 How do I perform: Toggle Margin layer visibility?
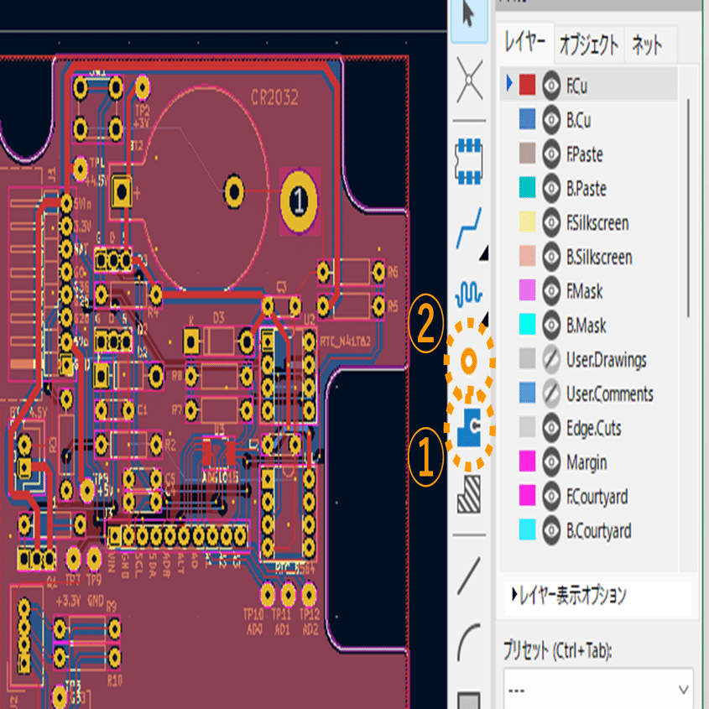551,461
